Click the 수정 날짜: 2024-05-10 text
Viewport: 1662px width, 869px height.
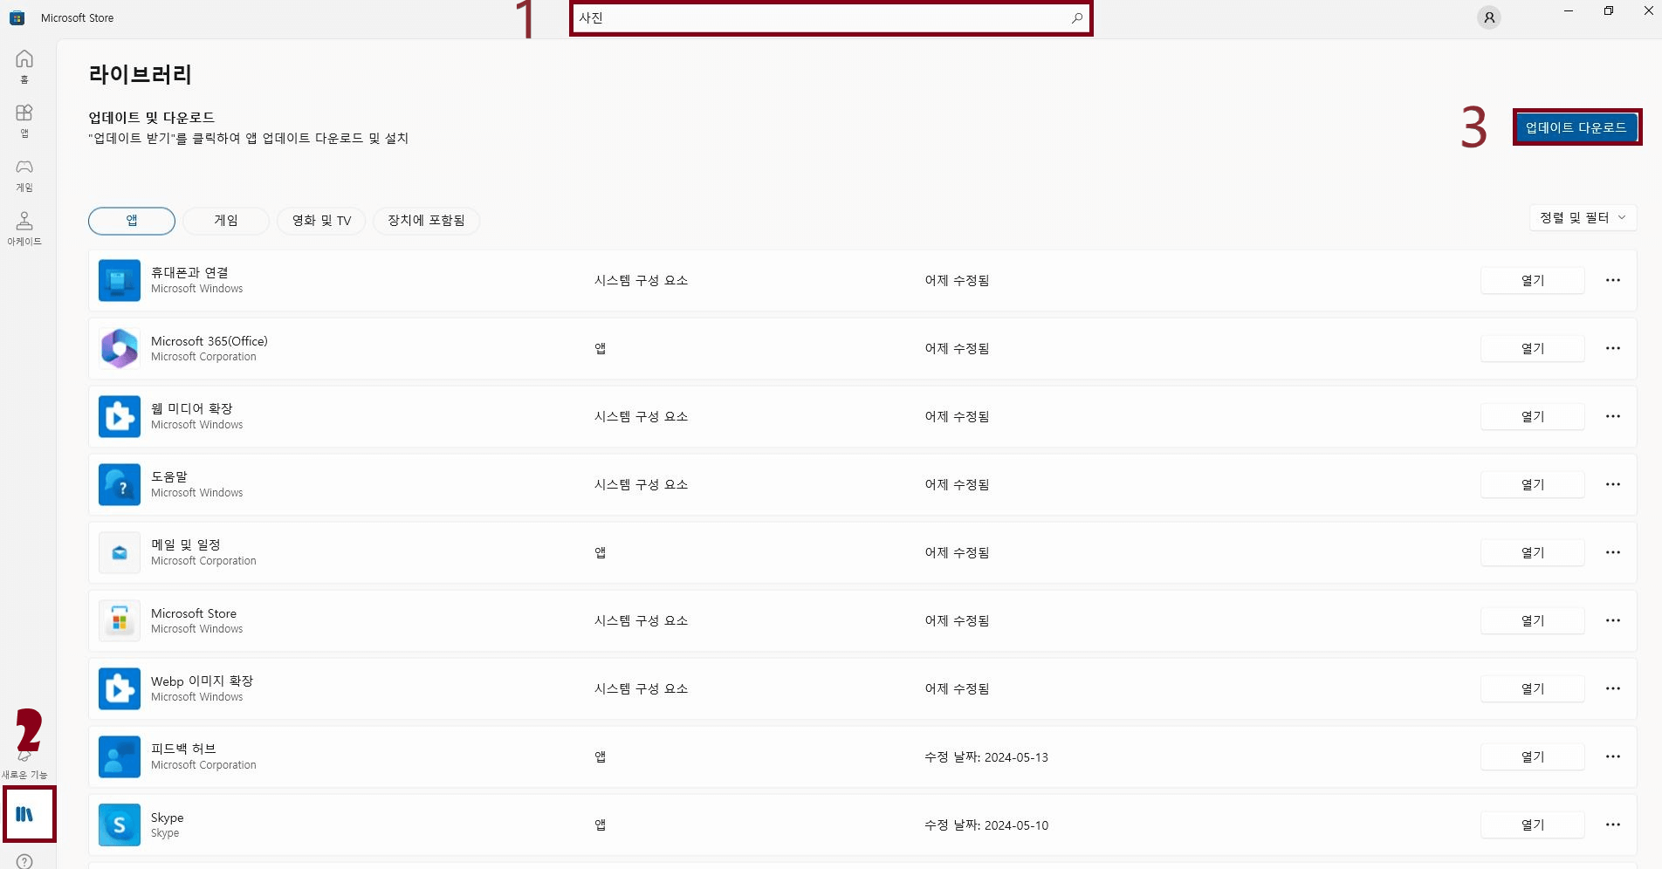coord(986,825)
